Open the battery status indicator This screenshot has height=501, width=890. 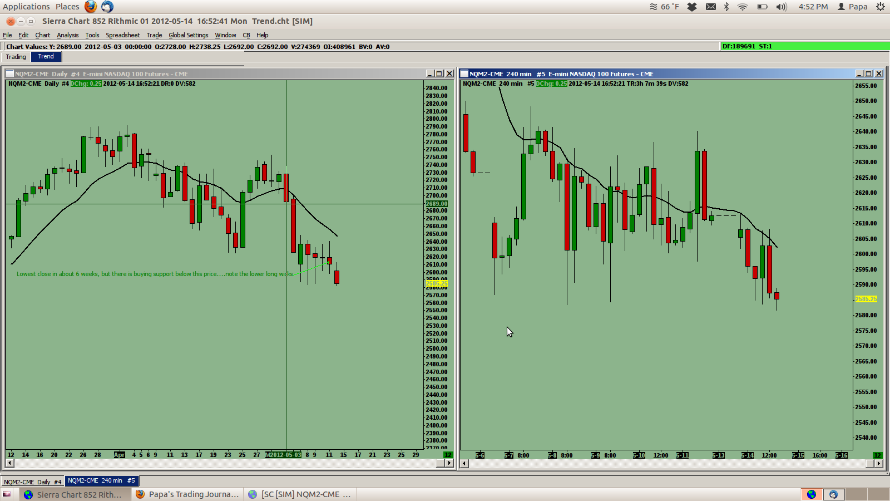(x=762, y=7)
